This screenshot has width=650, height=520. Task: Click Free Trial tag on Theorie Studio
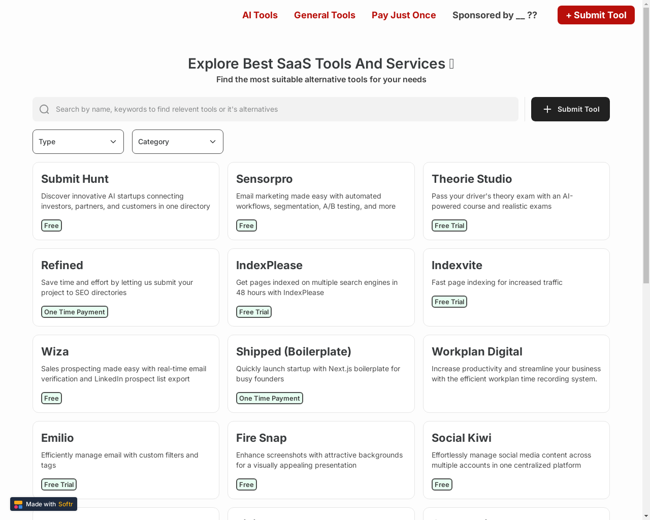pyautogui.click(x=449, y=225)
